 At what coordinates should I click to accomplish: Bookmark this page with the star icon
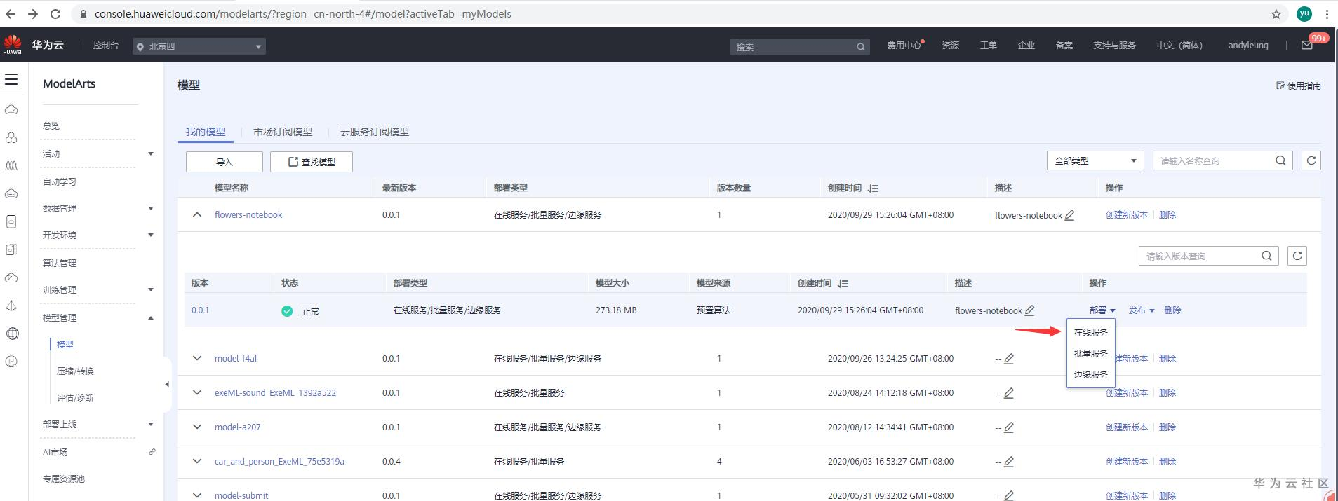click(x=1276, y=13)
